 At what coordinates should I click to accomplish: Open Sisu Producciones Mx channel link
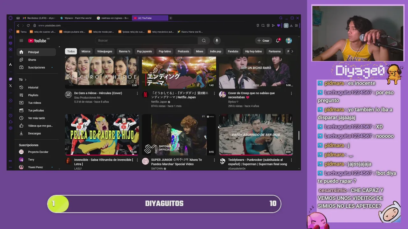coord(87,98)
